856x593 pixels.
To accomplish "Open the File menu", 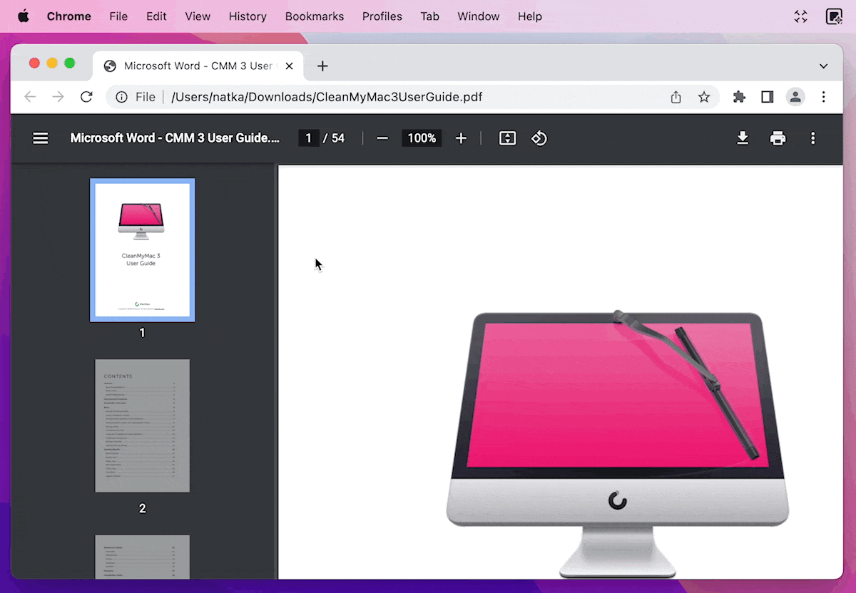I will tap(118, 16).
